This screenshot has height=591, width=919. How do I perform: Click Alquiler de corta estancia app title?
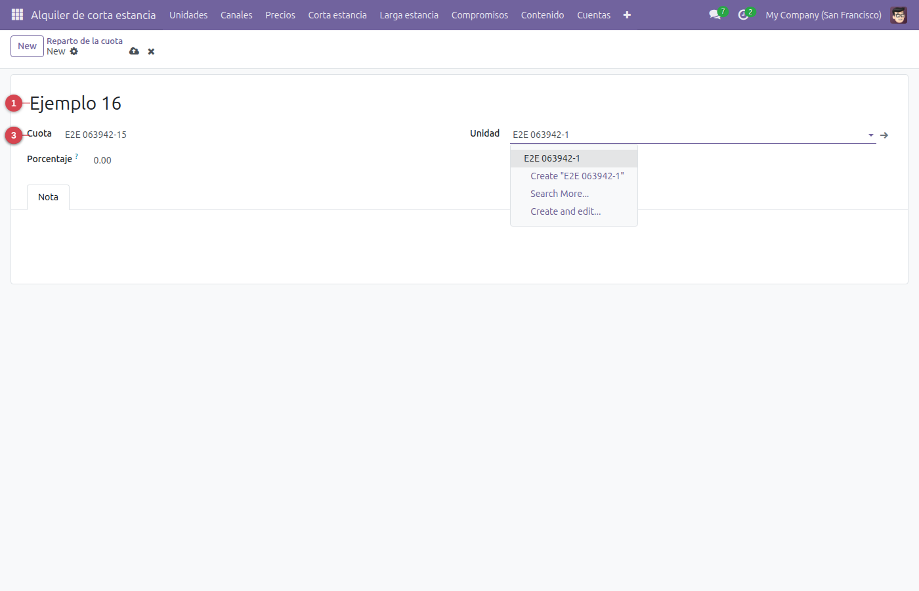93,14
